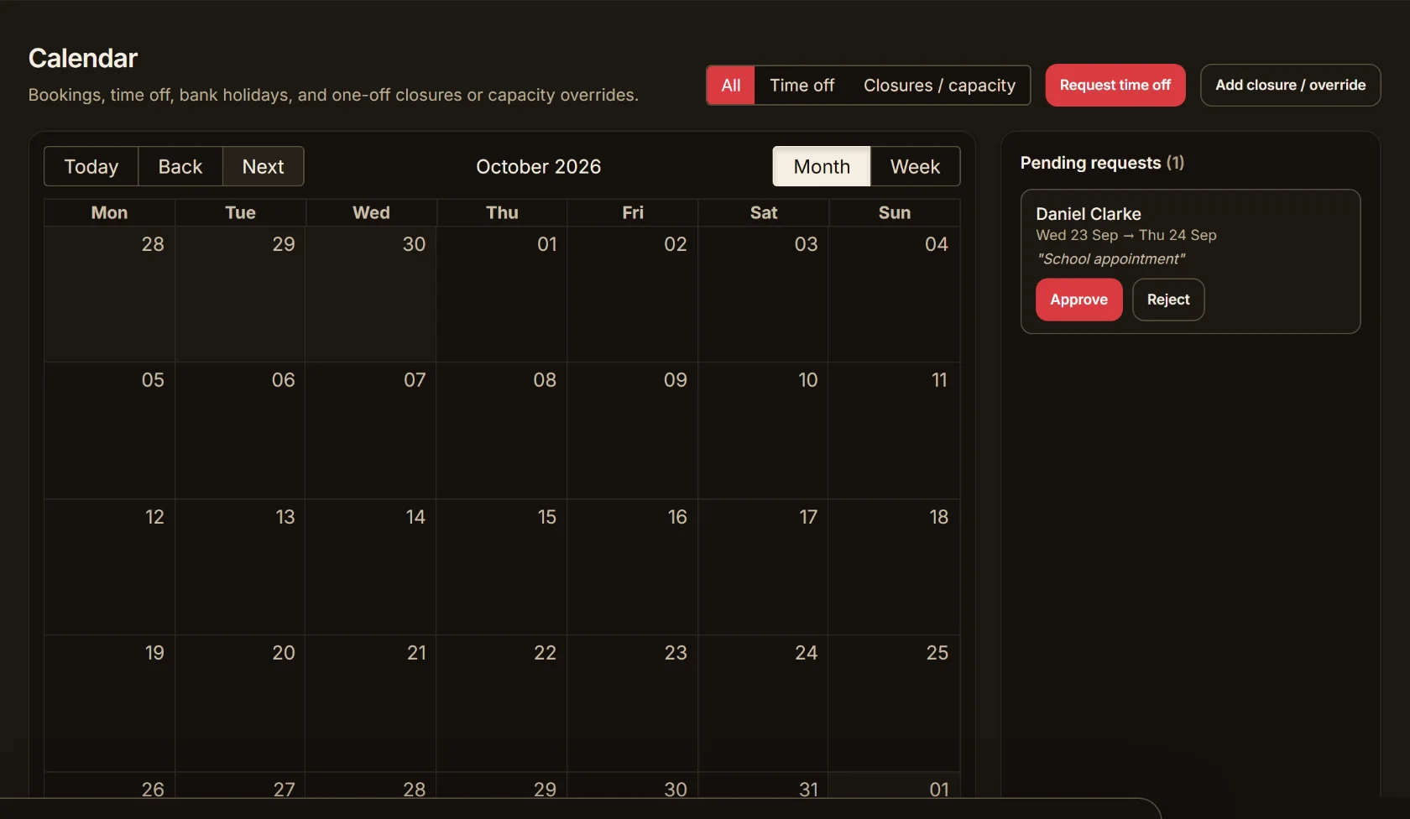The height and width of the screenshot is (819, 1410).
Task: Reject Daniel Clarke's request
Action: pos(1168,300)
